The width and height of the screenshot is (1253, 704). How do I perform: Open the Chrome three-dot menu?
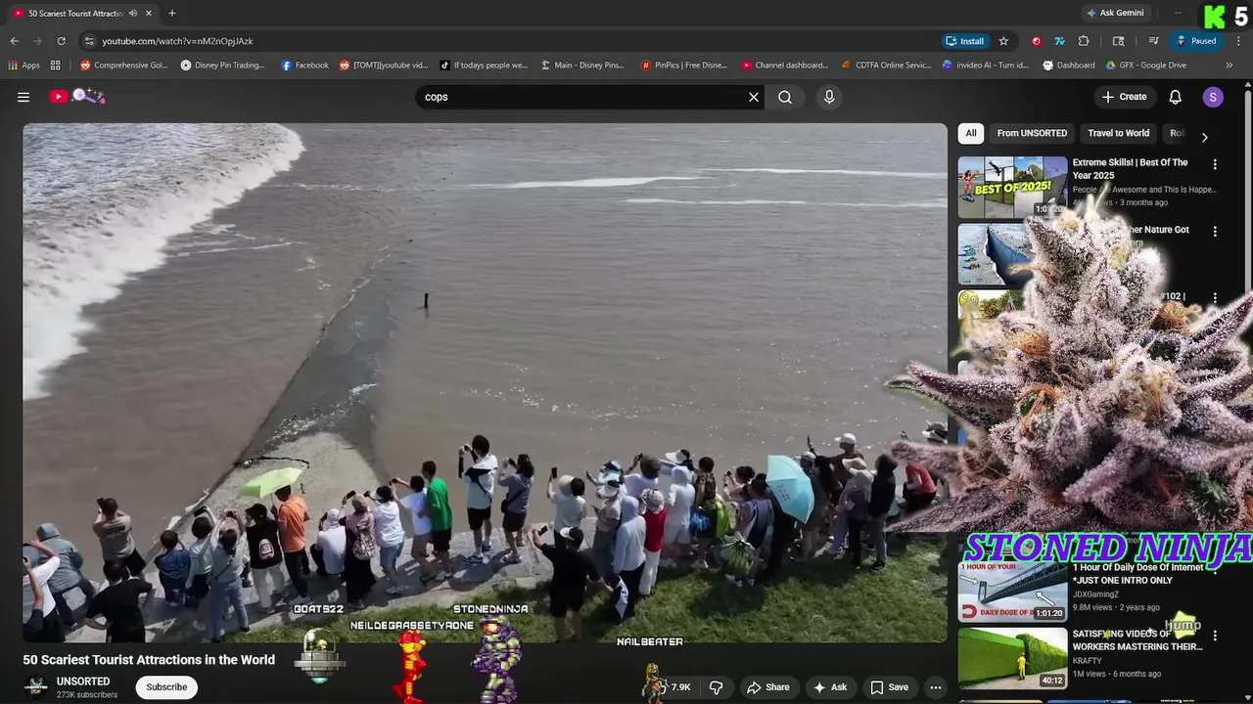[x=1239, y=41]
